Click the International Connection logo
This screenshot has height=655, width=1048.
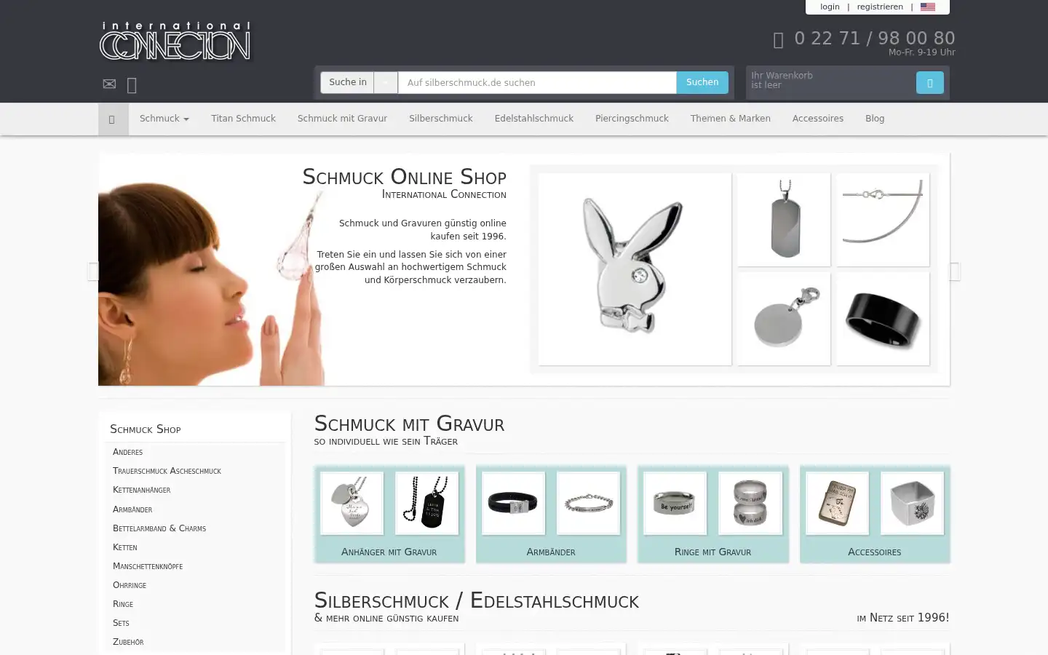pos(175,41)
